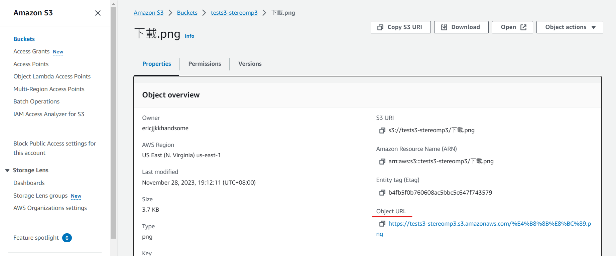Open Block Public Access settings
616x256 pixels.
[55, 148]
